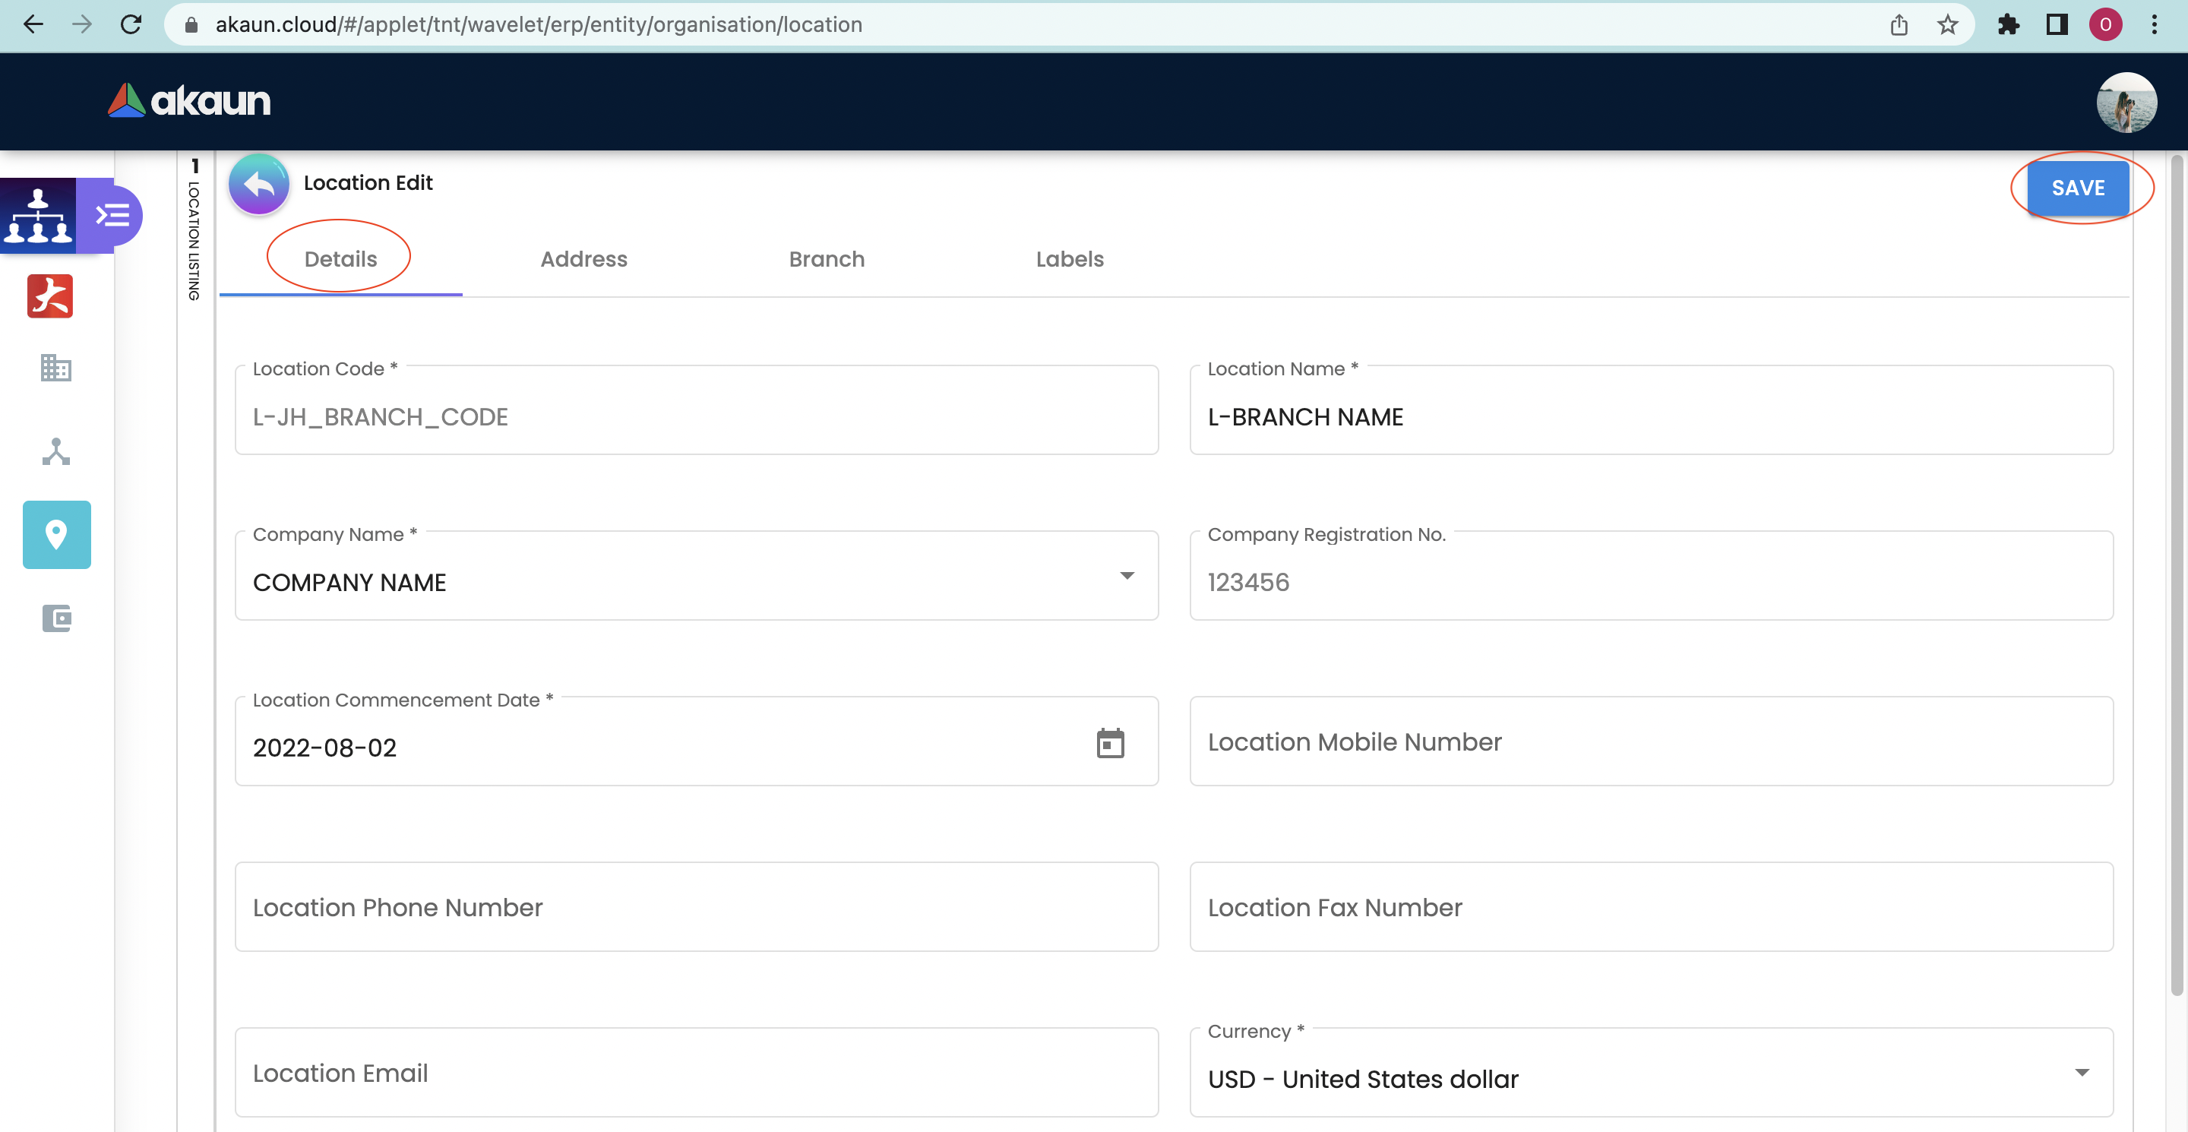The width and height of the screenshot is (2188, 1132).
Task: Click the purple back arrow icon
Action: (259, 185)
